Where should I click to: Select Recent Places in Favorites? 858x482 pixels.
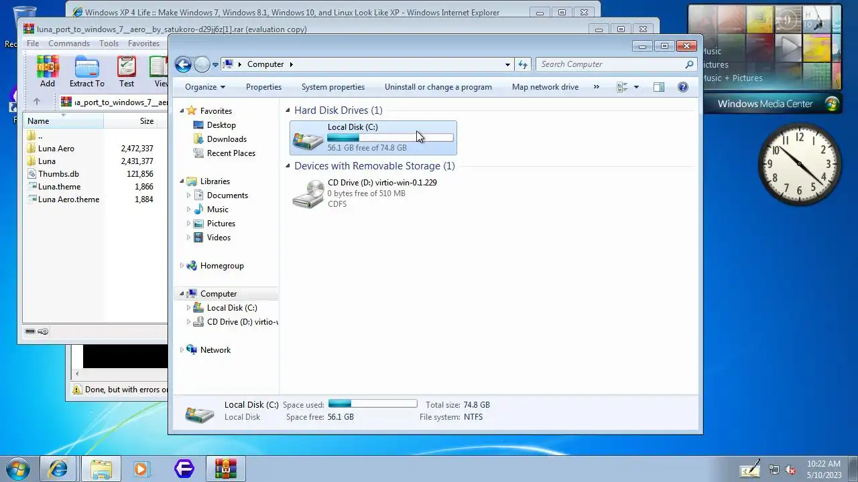tap(231, 153)
